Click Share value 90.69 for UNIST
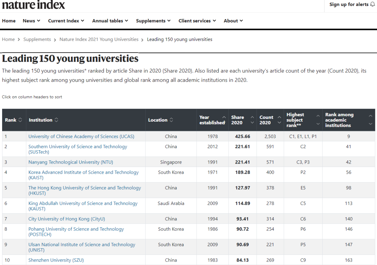The height and width of the screenshot is (265, 377). click(243, 244)
